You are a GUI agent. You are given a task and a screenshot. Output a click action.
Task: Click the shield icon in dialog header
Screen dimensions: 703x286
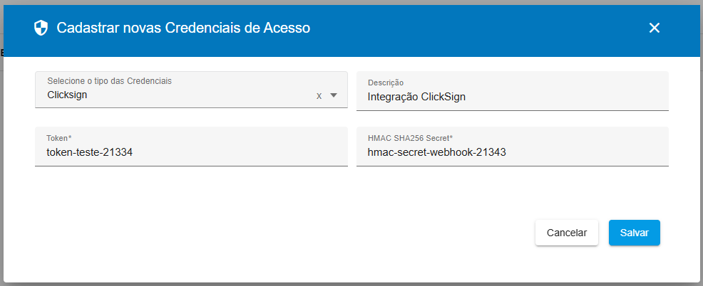point(41,28)
